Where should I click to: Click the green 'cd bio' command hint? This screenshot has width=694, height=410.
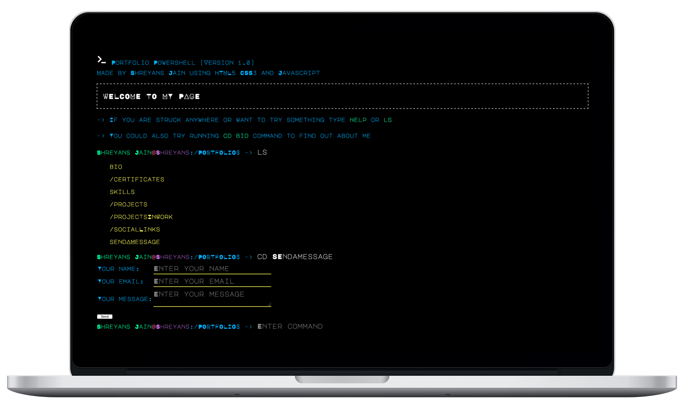click(236, 136)
